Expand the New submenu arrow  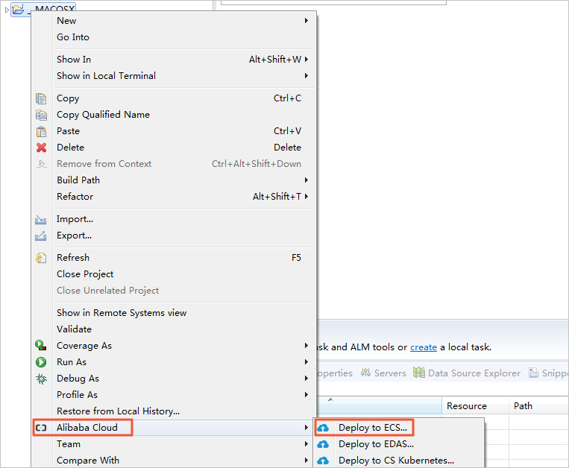point(306,21)
